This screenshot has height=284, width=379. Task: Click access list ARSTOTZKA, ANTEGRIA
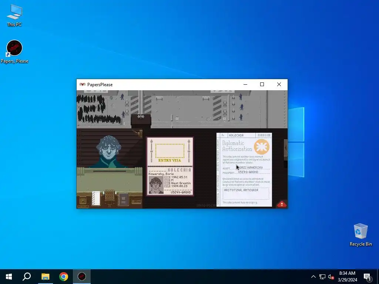[x=241, y=190]
